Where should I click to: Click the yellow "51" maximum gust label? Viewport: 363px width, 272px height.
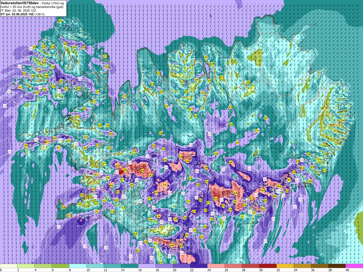(x=156, y=243)
